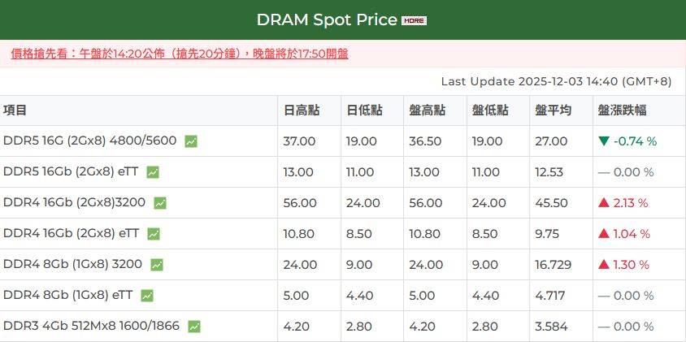Open chart icon for DDR4 16Gb eTT

click(x=154, y=234)
